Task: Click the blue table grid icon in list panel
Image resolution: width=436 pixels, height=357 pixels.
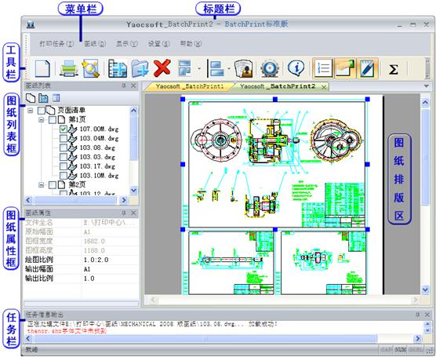Action: [x=56, y=98]
